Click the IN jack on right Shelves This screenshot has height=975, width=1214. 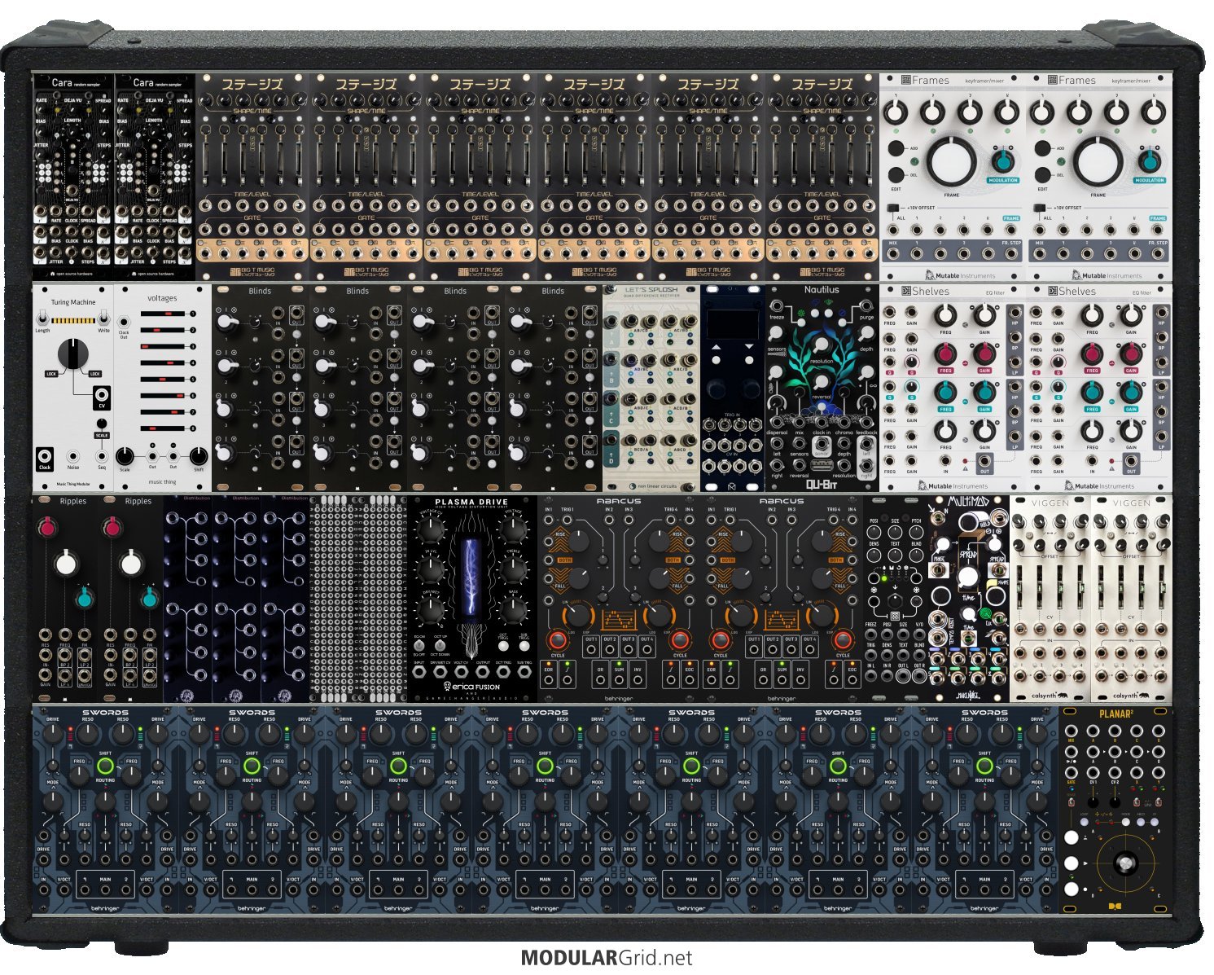point(1092,463)
